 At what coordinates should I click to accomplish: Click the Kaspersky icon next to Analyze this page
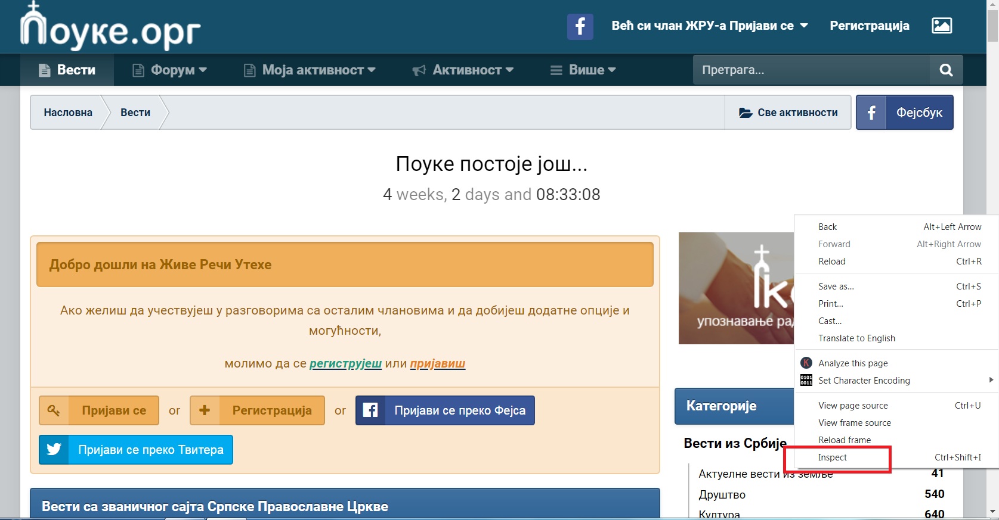[806, 363]
